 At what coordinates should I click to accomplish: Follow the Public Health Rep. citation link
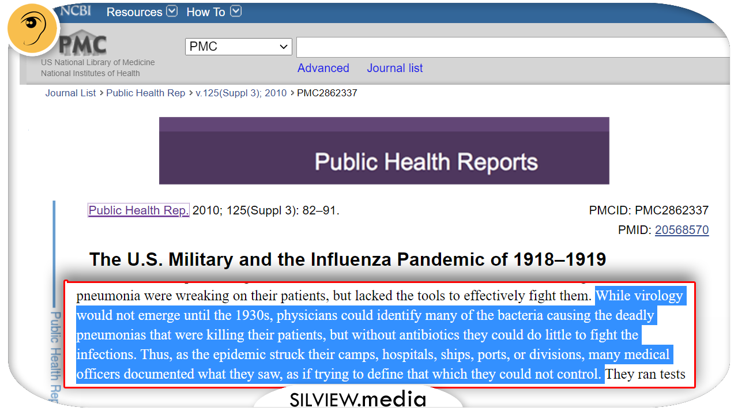coord(138,210)
